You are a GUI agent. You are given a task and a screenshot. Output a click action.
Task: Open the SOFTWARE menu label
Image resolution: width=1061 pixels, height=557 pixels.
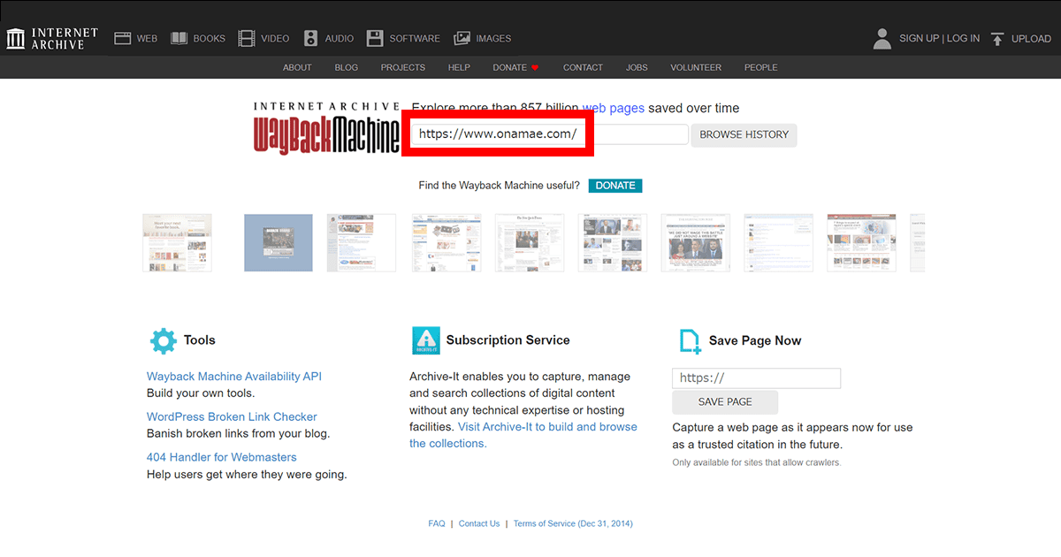click(x=415, y=39)
